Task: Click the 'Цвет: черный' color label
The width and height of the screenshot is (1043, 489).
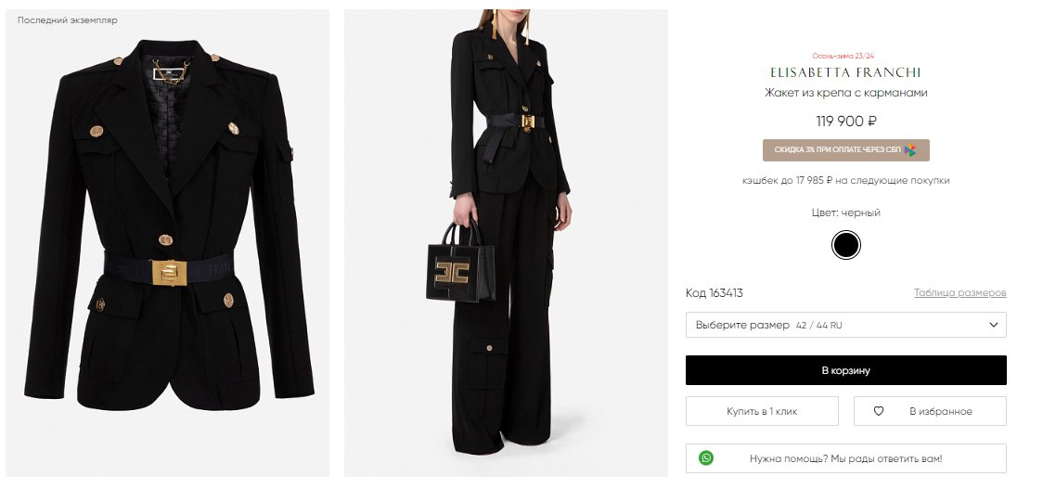Action: pos(845,212)
